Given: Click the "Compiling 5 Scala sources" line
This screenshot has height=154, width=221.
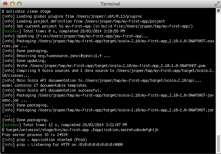Looking at the screenshot, I should (x=71, y=70).
